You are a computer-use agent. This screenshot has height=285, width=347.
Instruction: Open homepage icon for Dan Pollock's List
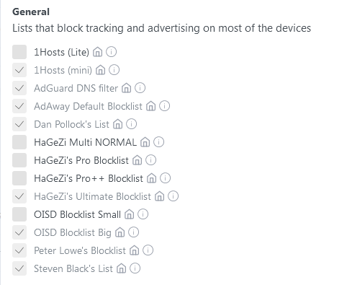[x=118, y=124]
